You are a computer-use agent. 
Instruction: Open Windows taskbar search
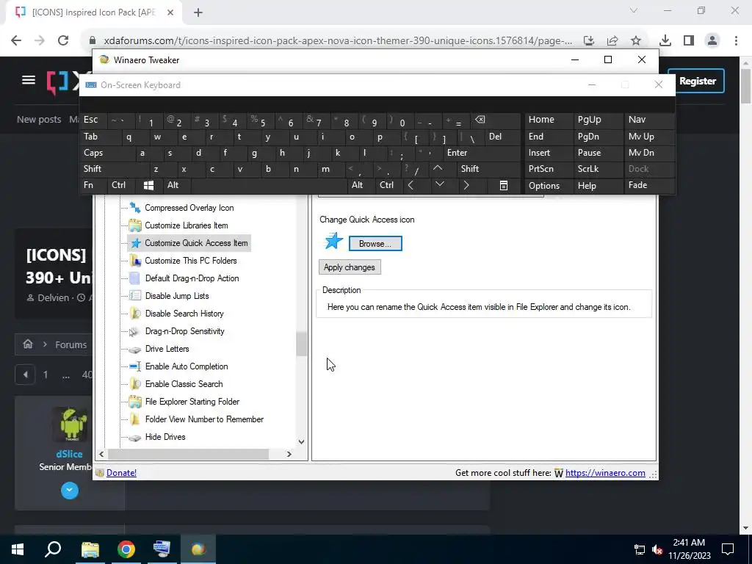(53, 549)
